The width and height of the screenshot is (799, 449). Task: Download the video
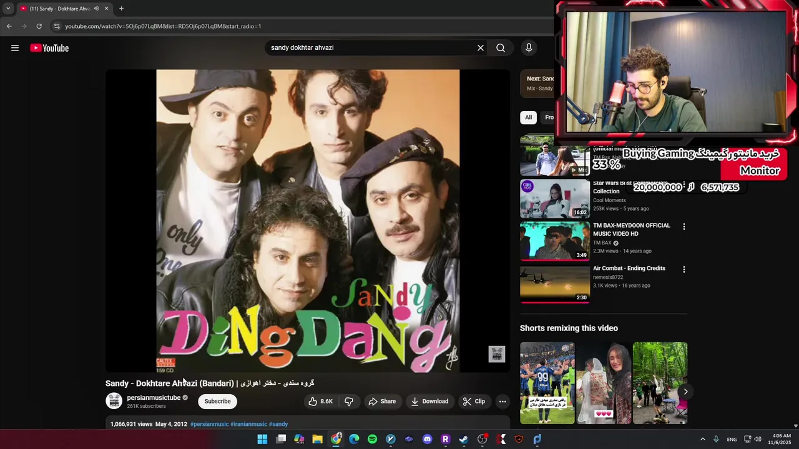coord(429,402)
